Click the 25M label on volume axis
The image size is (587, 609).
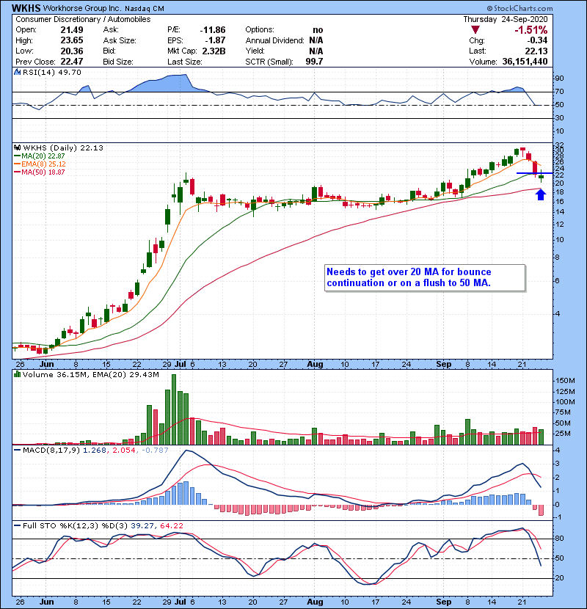point(563,434)
